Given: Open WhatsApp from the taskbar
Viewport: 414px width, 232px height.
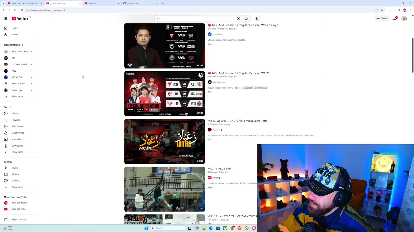Looking at the screenshot, I should [246, 228].
